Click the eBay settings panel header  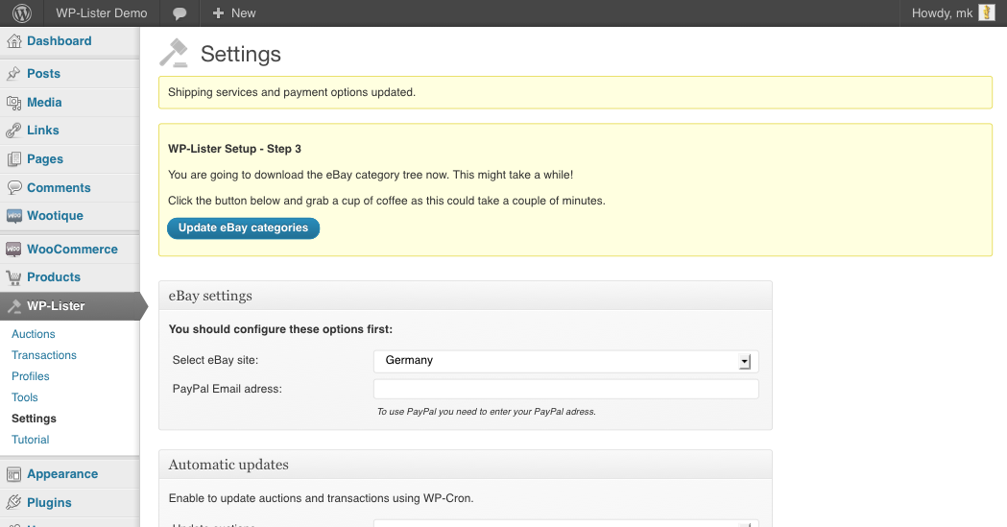tap(466, 296)
